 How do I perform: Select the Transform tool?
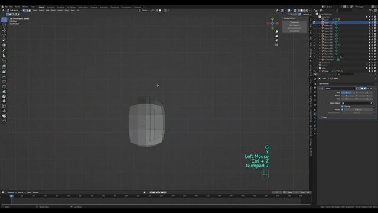4,45
